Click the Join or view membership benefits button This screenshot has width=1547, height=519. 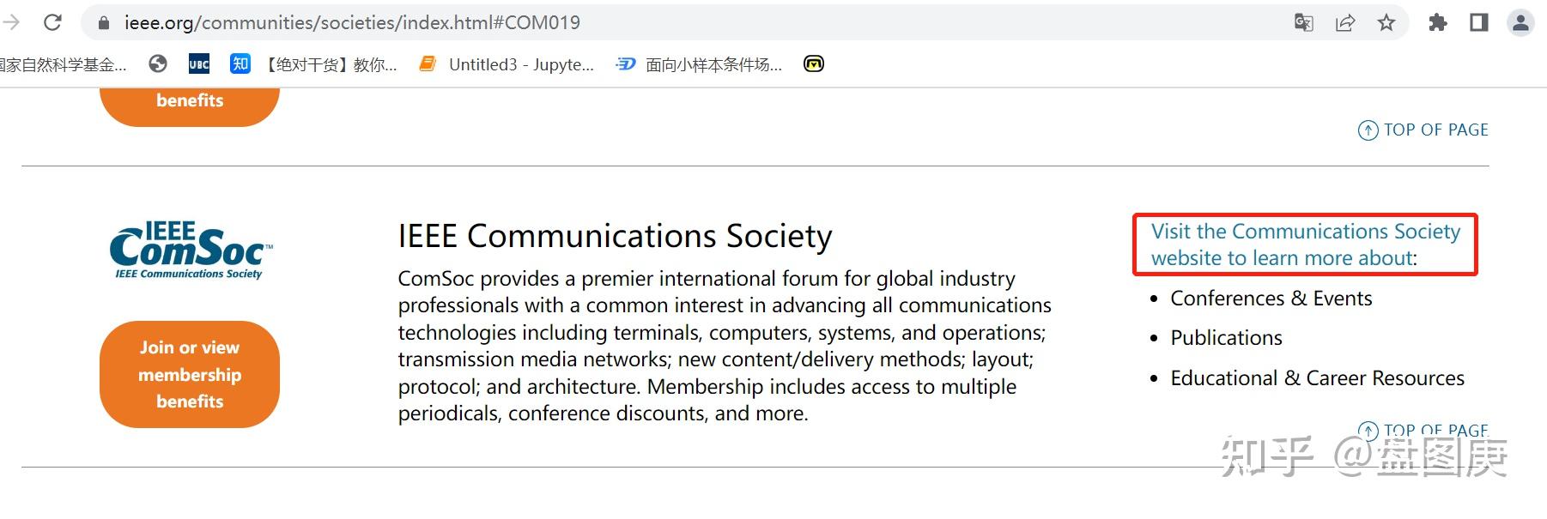coord(190,374)
